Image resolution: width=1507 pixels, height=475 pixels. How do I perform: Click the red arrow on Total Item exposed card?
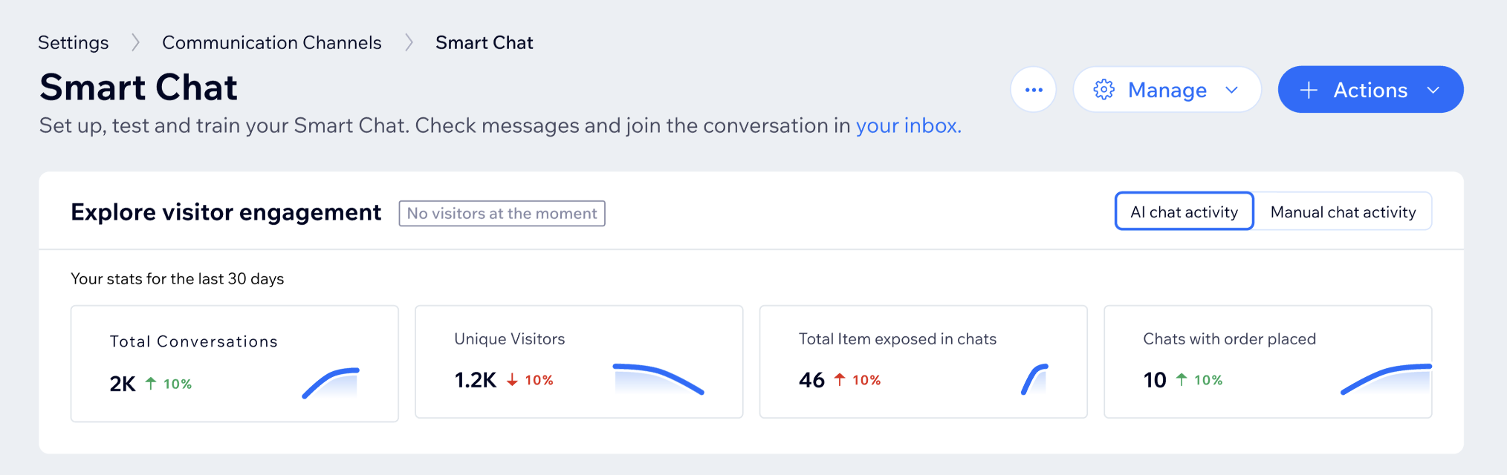coord(840,379)
